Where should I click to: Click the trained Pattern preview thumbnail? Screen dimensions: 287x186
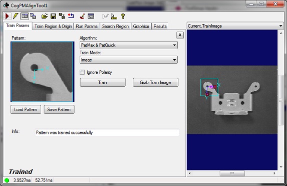43,72
